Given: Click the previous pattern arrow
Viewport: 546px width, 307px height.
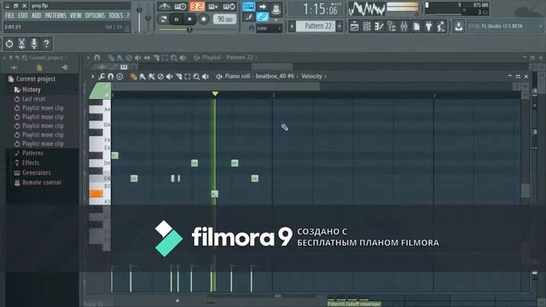Looking at the screenshot, I should pyautogui.click(x=292, y=26).
